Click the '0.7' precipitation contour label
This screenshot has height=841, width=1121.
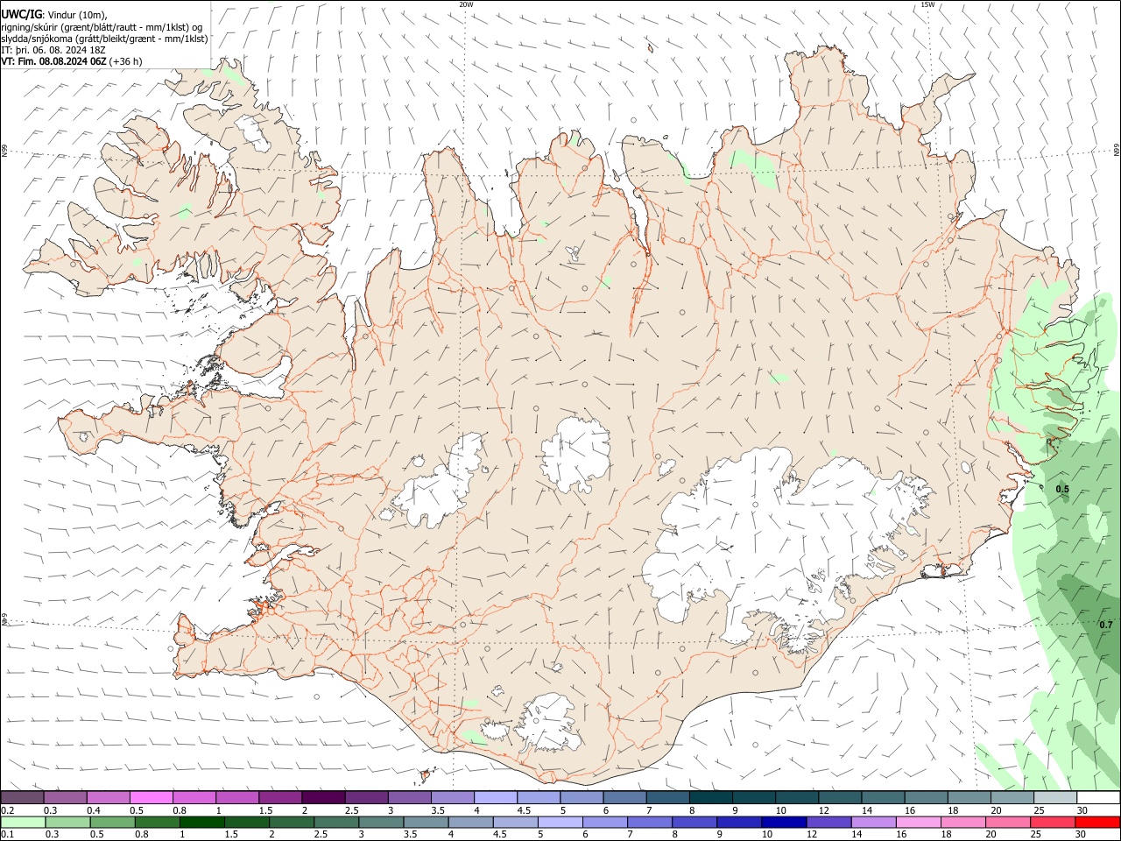coord(1106,625)
